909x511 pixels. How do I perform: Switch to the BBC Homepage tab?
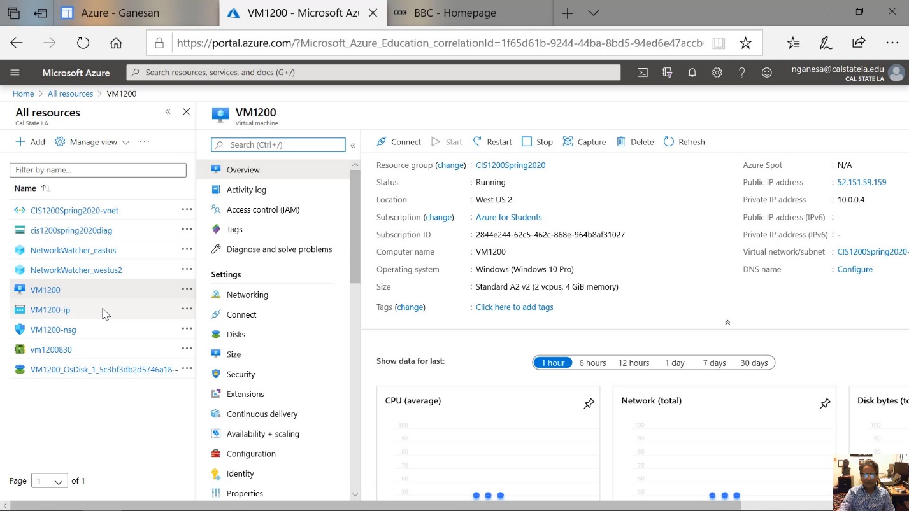454,13
